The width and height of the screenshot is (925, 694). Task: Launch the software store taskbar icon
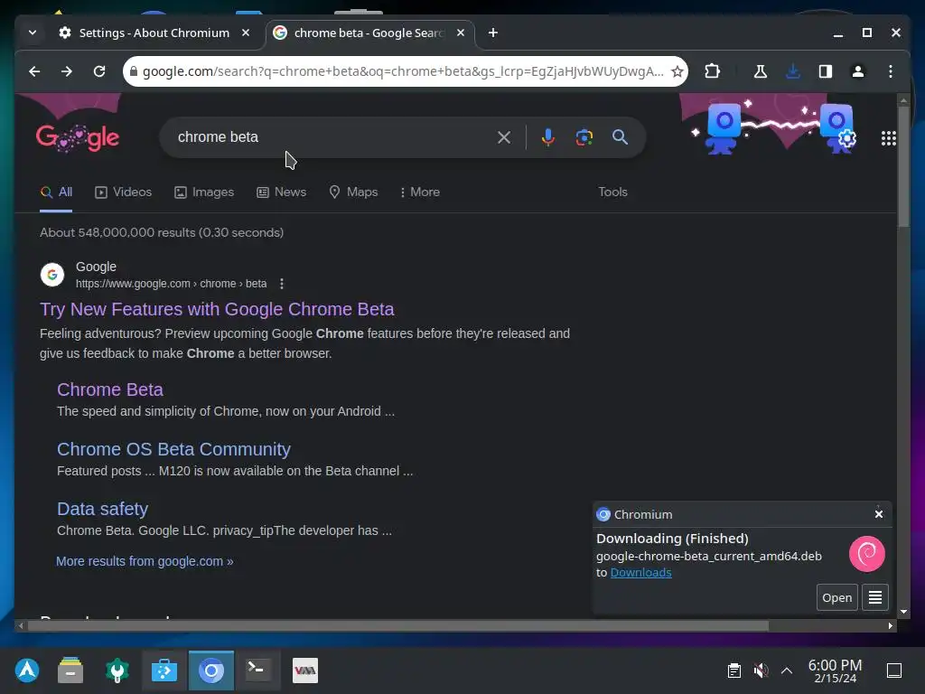pyautogui.click(x=164, y=671)
